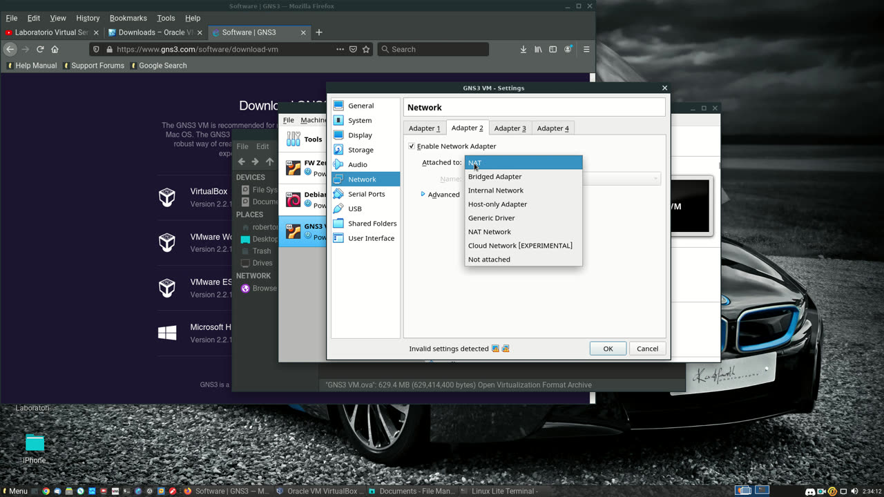
Task: Click second invalid settings warning icon
Action: pos(506,349)
